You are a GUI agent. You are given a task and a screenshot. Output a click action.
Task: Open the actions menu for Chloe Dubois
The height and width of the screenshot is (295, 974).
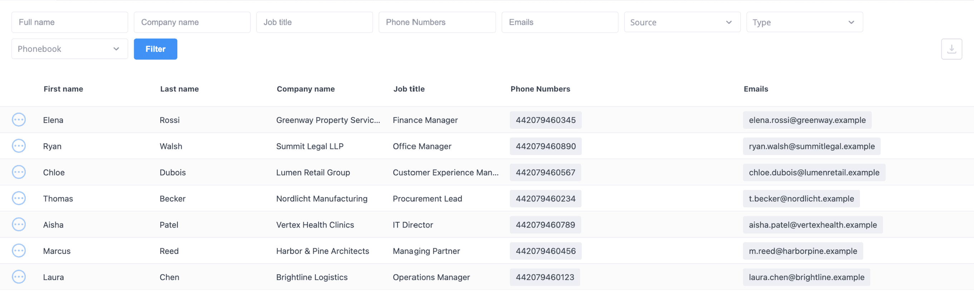click(19, 172)
